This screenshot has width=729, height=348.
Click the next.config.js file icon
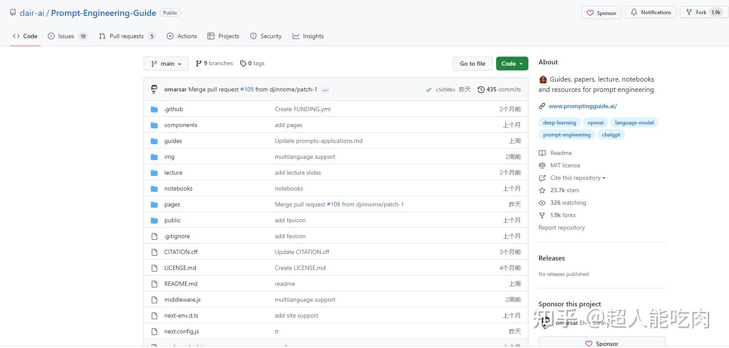[x=154, y=332]
